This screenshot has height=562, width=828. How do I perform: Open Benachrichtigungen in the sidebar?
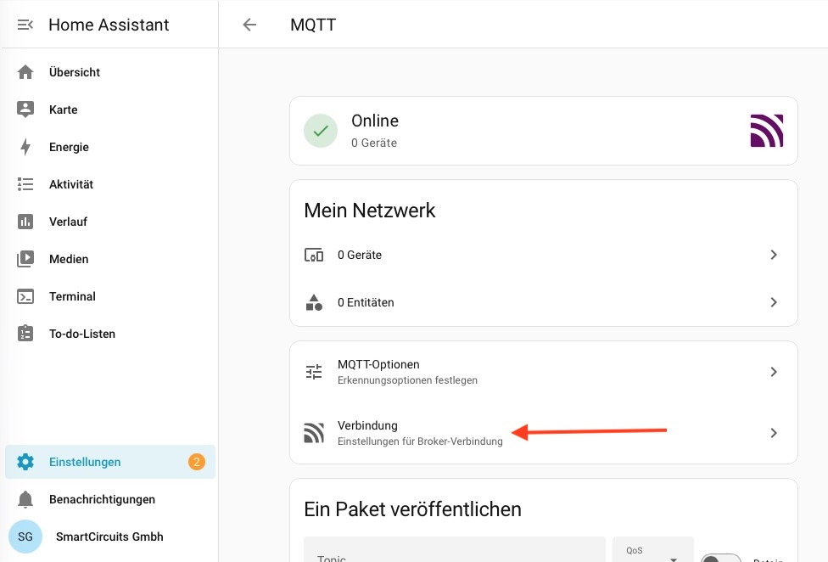(109, 499)
